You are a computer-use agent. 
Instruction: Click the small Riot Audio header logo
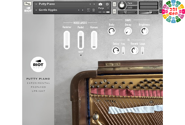(x=28, y=10)
